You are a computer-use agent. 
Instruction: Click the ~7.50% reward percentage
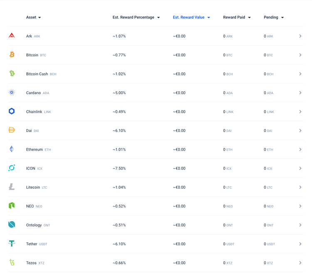(x=119, y=168)
